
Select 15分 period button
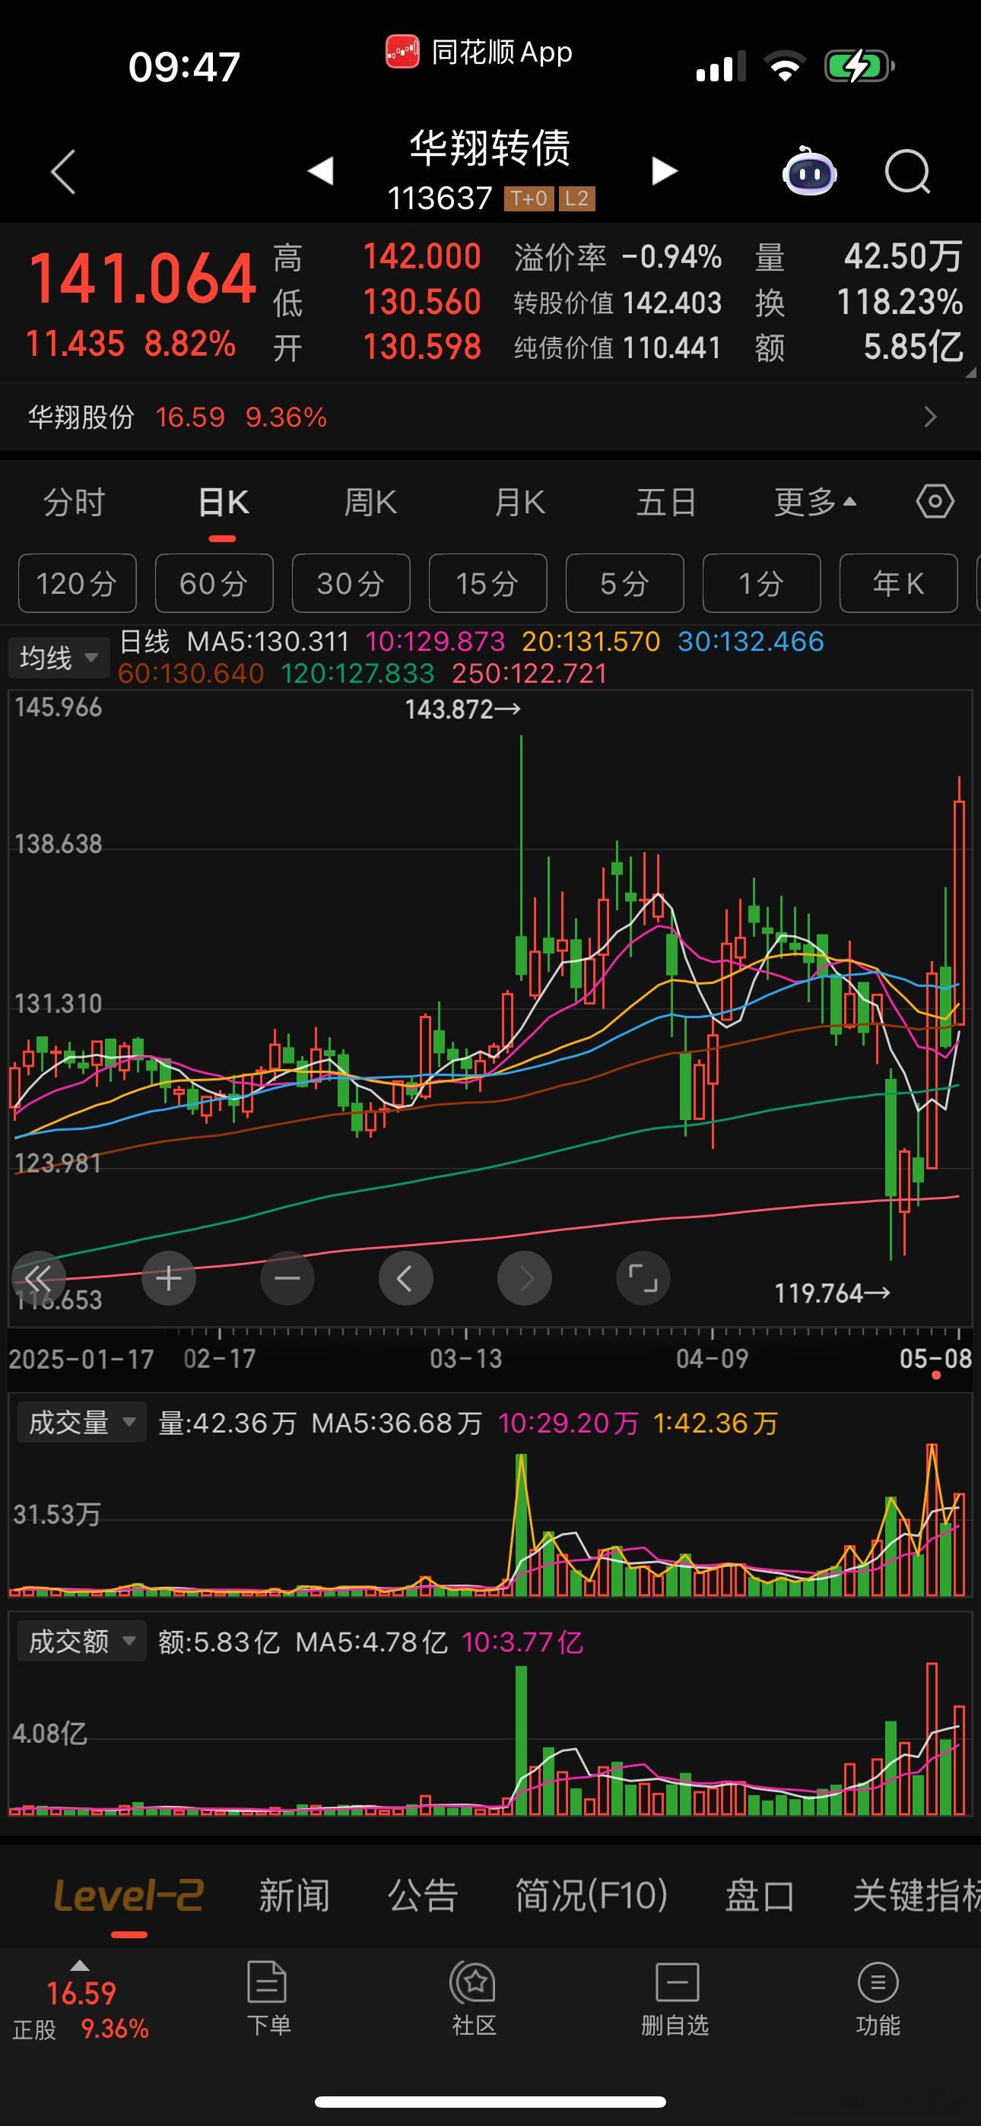point(488,583)
